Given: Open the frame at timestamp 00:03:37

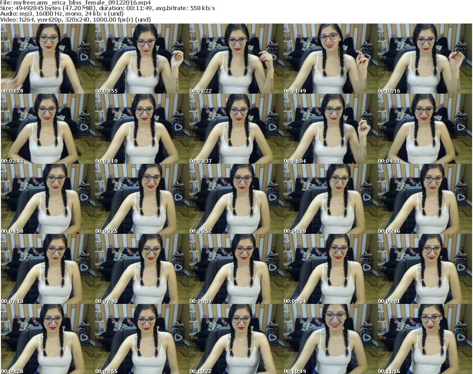Looking at the screenshot, I should click(x=236, y=129).
